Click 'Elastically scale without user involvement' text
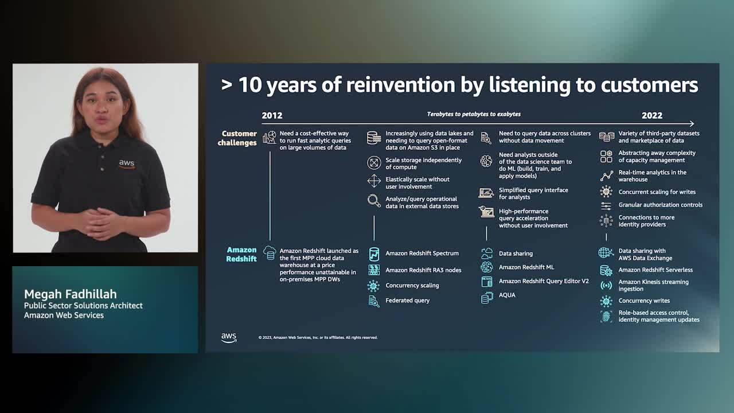 (417, 183)
